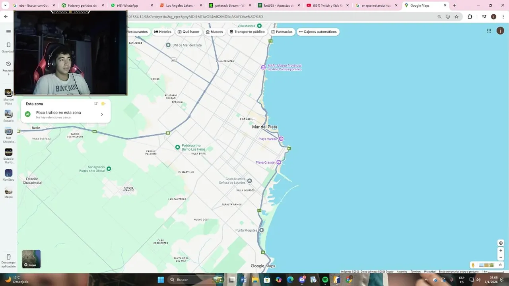
Task: Go back with the browser back arrow
Action: tap(6, 17)
